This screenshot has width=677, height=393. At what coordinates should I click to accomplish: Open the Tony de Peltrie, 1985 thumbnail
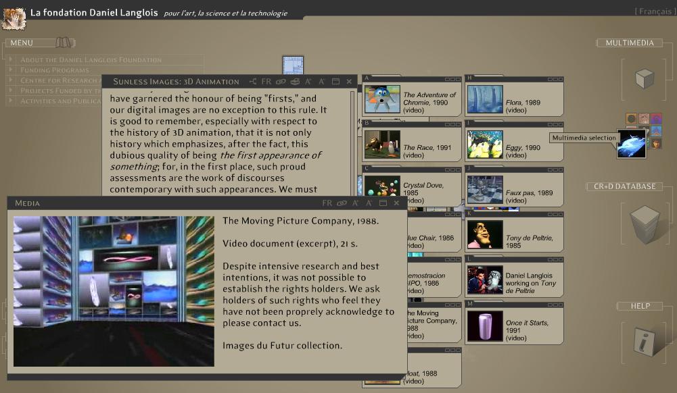pos(485,234)
